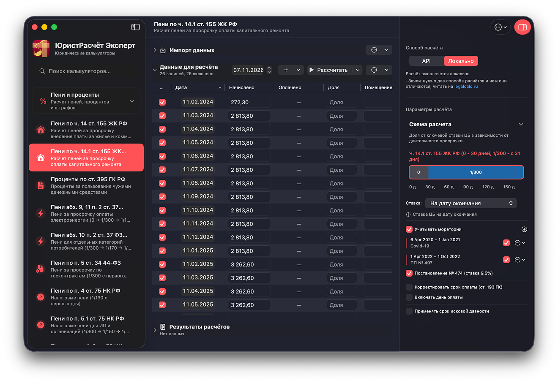Open Пени по п. 4 ст. 75 НК РФ calculator
The width and height of the screenshot is (558, 383).
coord(86,297)
